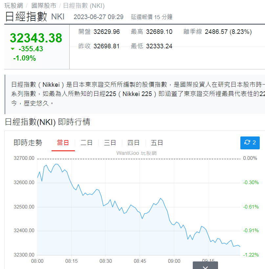Click the 08:30 time axis label
Screen dimensions: 265x269
point(105,261)
